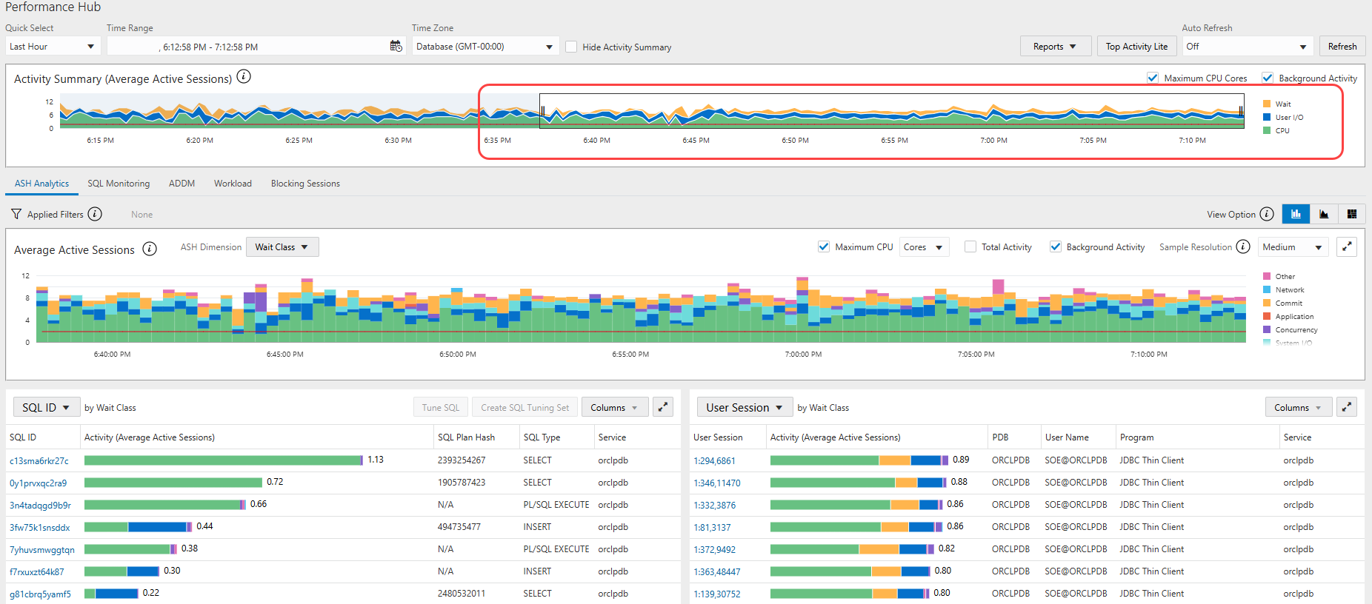The width and height of the screenshot is (1372, 604).
Task: Open the Quick Select Last Hour dropdown
Action: click(x=52, y=47)
